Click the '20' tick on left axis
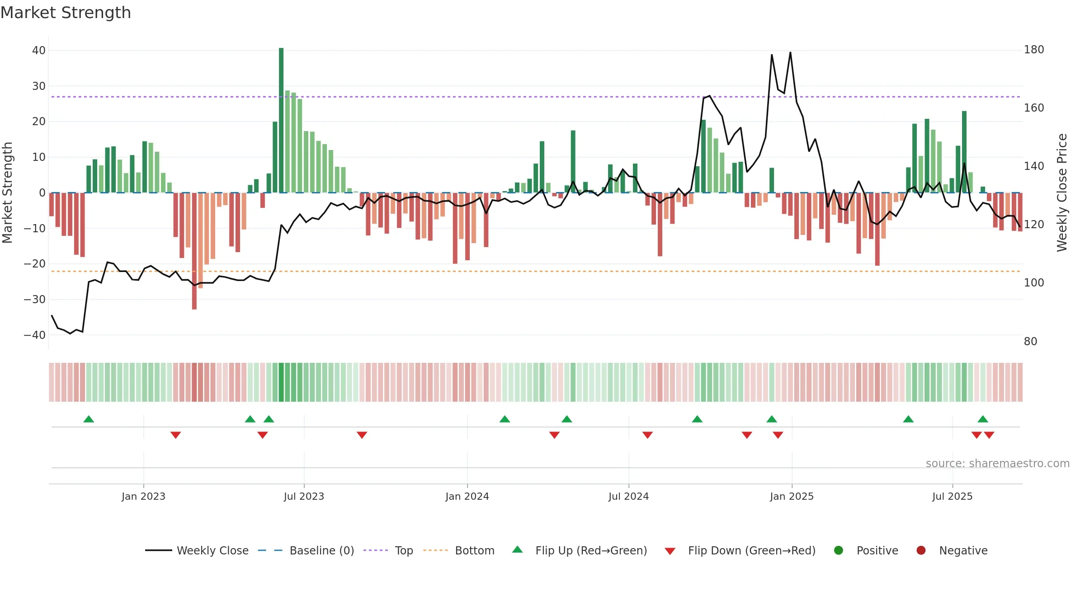The image size is (1085, 610). point(39,122)
